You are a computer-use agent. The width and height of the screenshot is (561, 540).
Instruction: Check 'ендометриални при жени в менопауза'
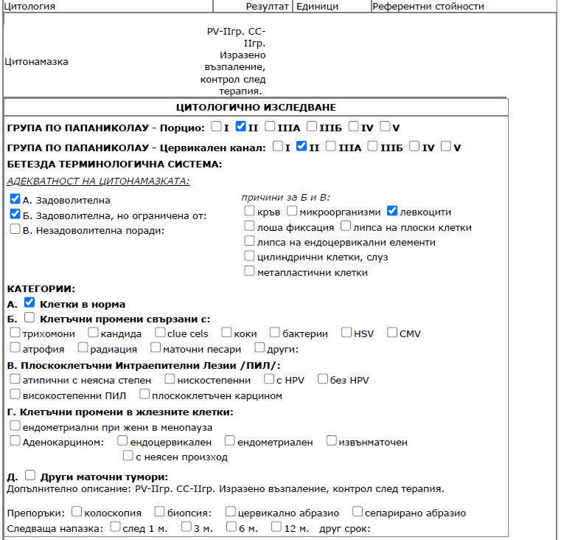[x=15, y=426]
